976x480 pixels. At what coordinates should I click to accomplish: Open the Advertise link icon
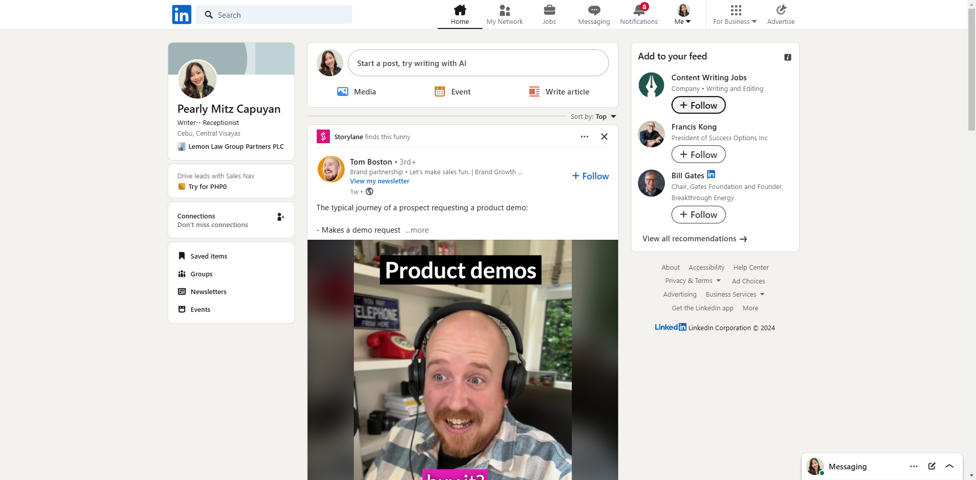click(x=781, y=15)
